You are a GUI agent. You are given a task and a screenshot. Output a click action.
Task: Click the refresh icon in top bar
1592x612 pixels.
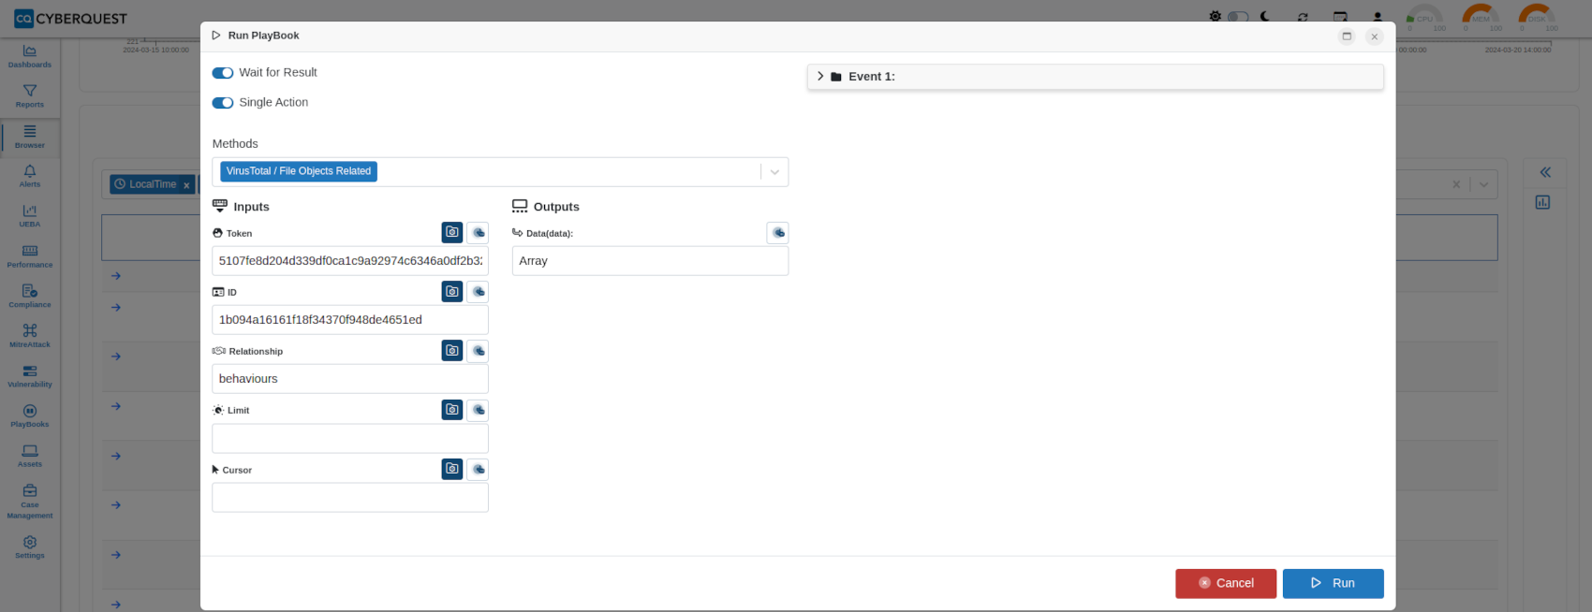coord(1303,17)
